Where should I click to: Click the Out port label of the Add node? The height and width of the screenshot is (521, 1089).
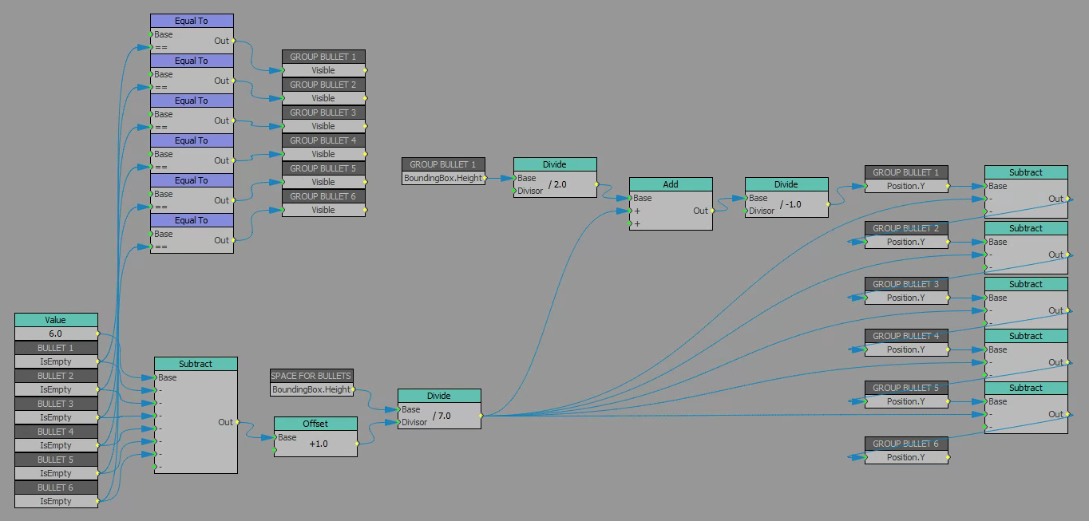point(700,211)
